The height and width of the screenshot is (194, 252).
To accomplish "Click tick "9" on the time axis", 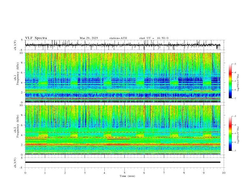I will click(204, 173).
